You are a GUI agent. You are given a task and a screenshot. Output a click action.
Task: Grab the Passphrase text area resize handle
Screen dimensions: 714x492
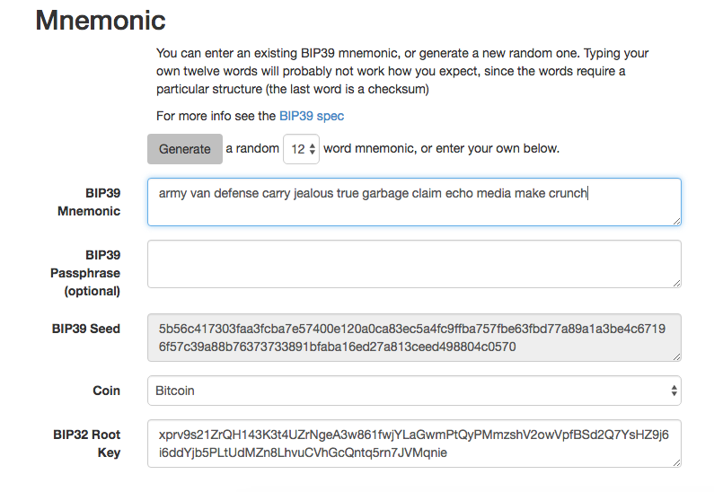click(x=675, y=282)
